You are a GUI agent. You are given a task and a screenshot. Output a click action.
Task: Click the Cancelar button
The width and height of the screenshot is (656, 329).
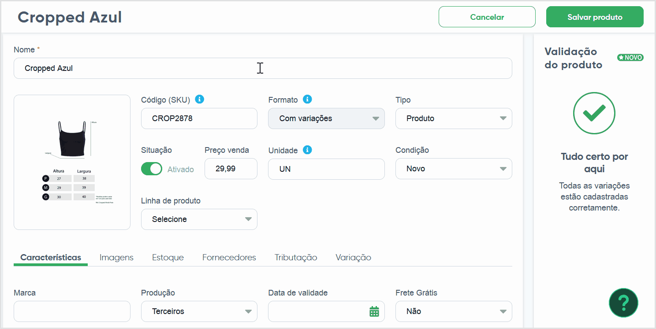click(x=487, y=17)
